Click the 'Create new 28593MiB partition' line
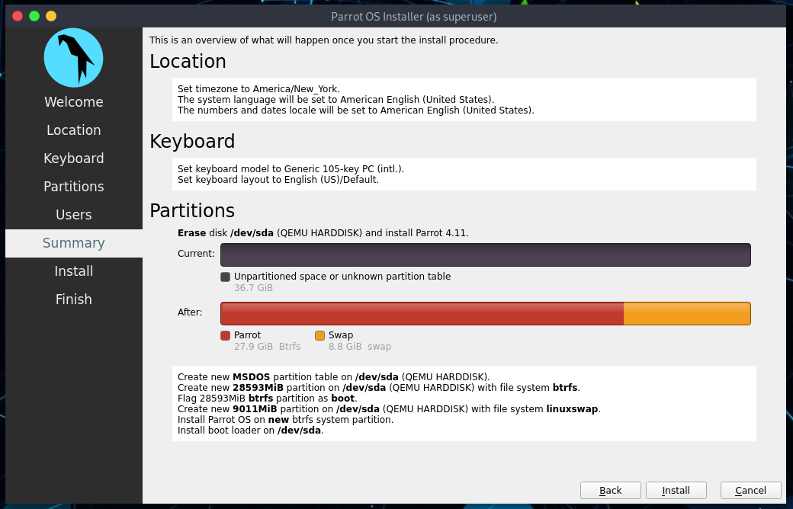Image resolution: width=793 pixels, height=509 pixels. pyautogui.click(x=379, y=388)
